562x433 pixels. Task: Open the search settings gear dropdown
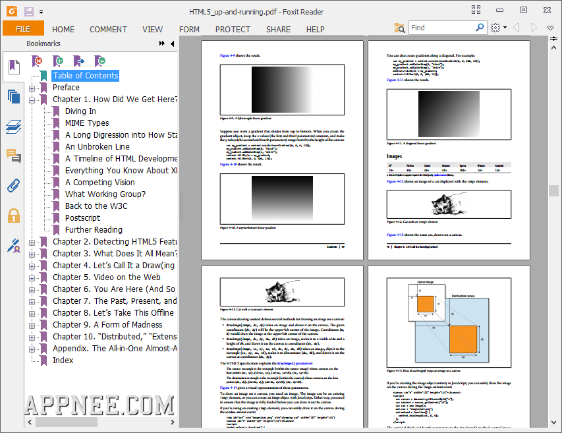click(x=499, y=28)
